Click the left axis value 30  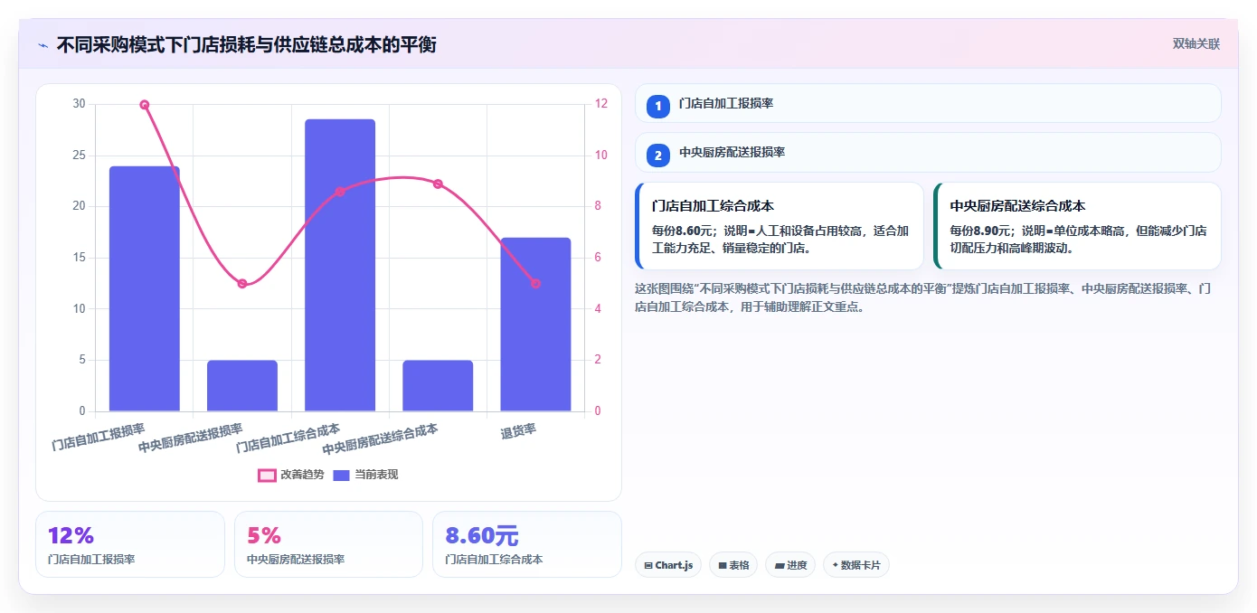pos(79,104)
